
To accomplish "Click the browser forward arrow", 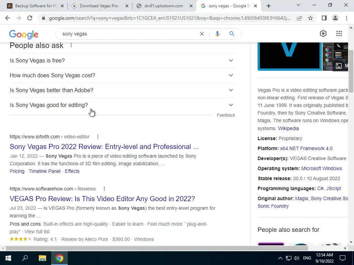I will point(19,18).
